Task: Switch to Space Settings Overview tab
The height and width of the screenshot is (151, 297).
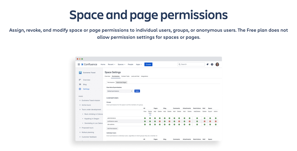Action: 107,76
